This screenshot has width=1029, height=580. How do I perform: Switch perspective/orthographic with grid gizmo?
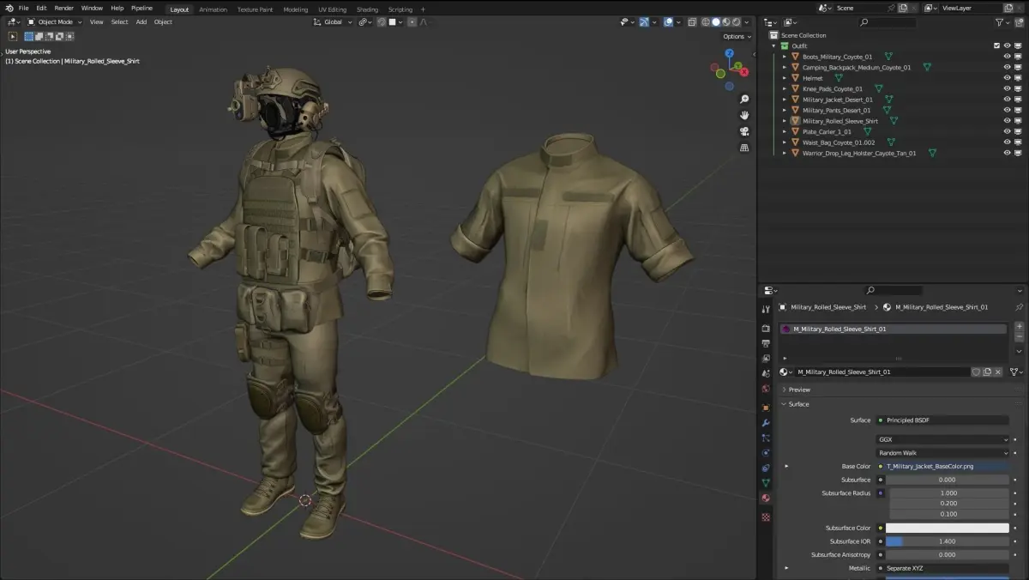click(x=744, y=148)
